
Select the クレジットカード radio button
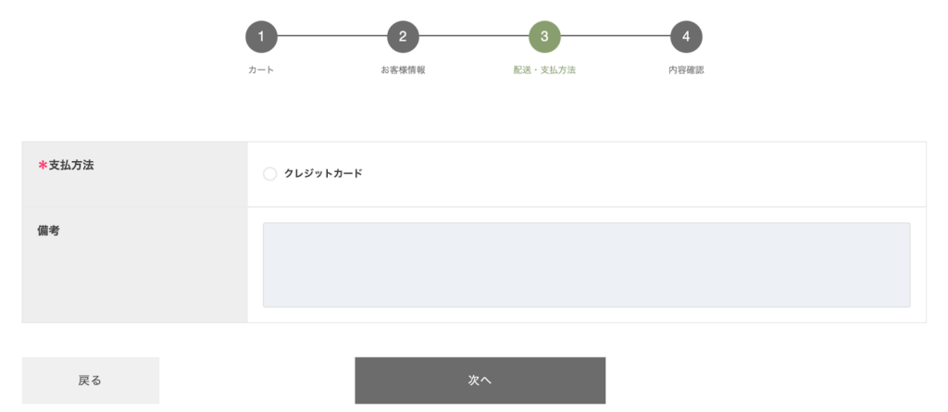(x=270, y=174)
